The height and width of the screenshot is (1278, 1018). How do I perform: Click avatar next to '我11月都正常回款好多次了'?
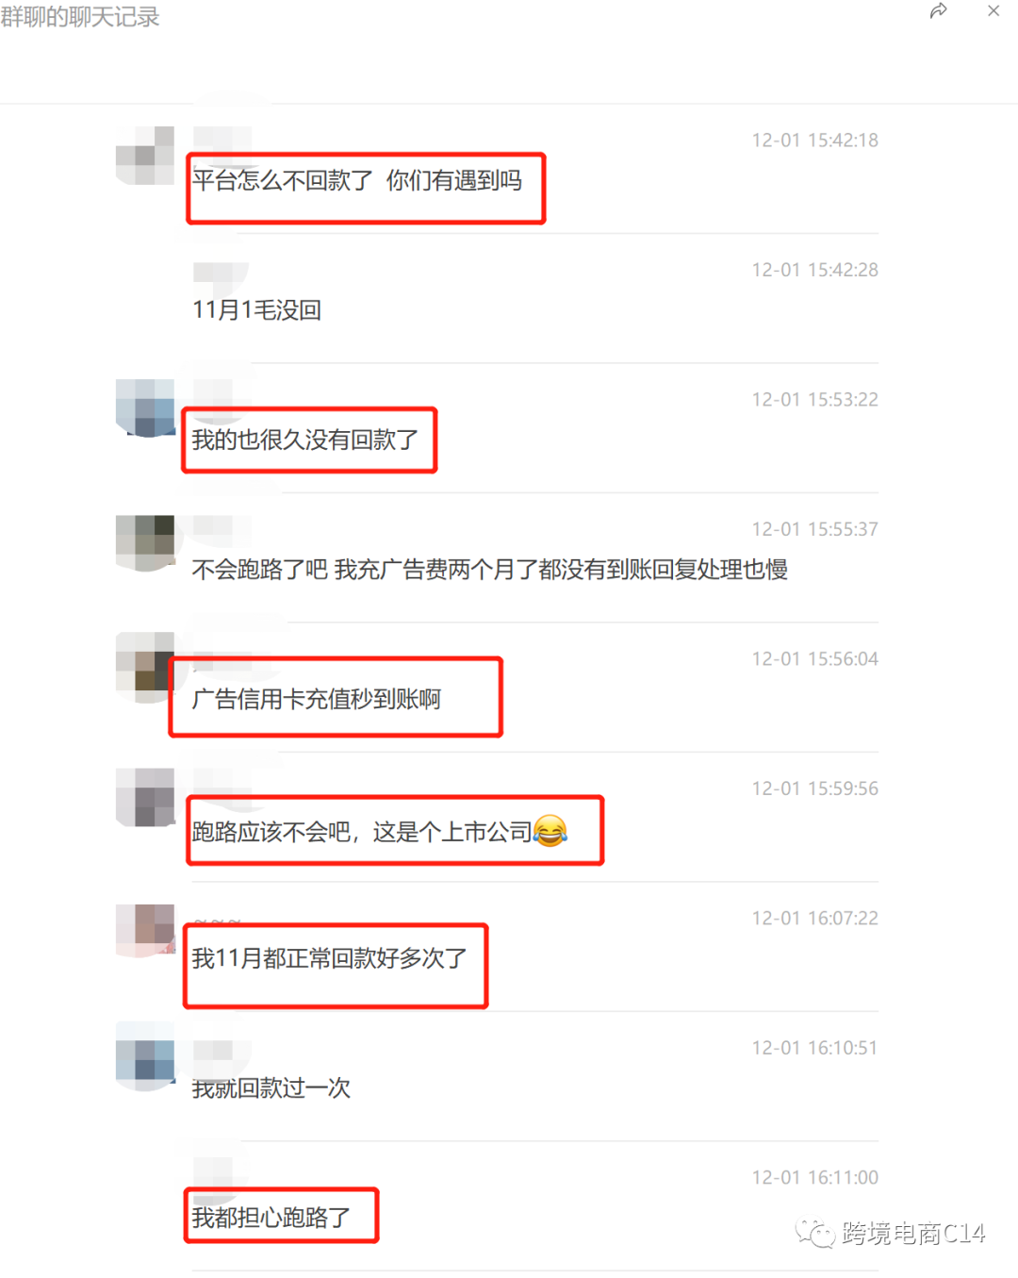[145, 931]
